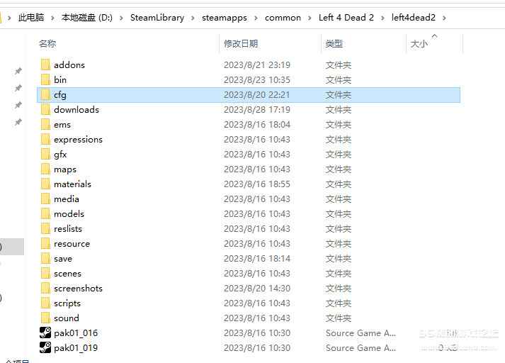
Task: Click the materials folder icon
Action: 45,184
